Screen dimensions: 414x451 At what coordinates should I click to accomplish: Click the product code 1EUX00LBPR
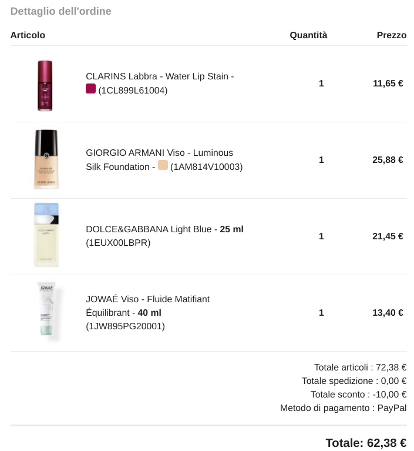118,243
